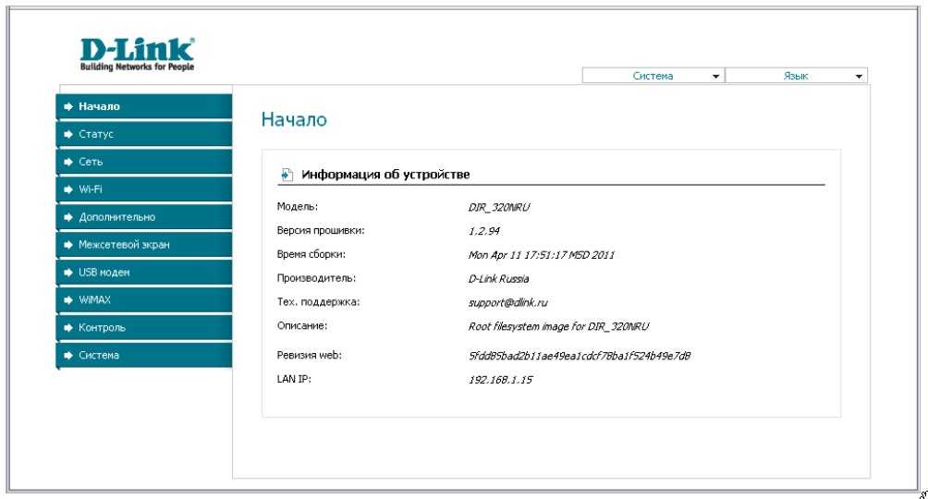928x499 pixels.
Task: Click the arrow icon beside USB модем
Action: [x=68, y=273]
